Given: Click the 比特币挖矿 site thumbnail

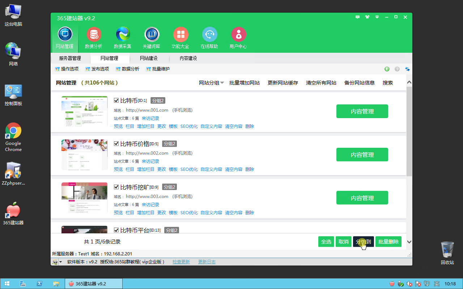Looking at the screenshot, I should point(85,198).
